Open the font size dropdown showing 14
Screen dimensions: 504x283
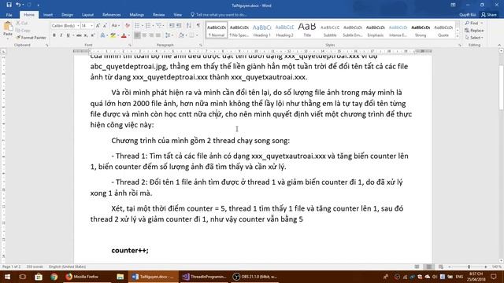[x=91, y=25]
